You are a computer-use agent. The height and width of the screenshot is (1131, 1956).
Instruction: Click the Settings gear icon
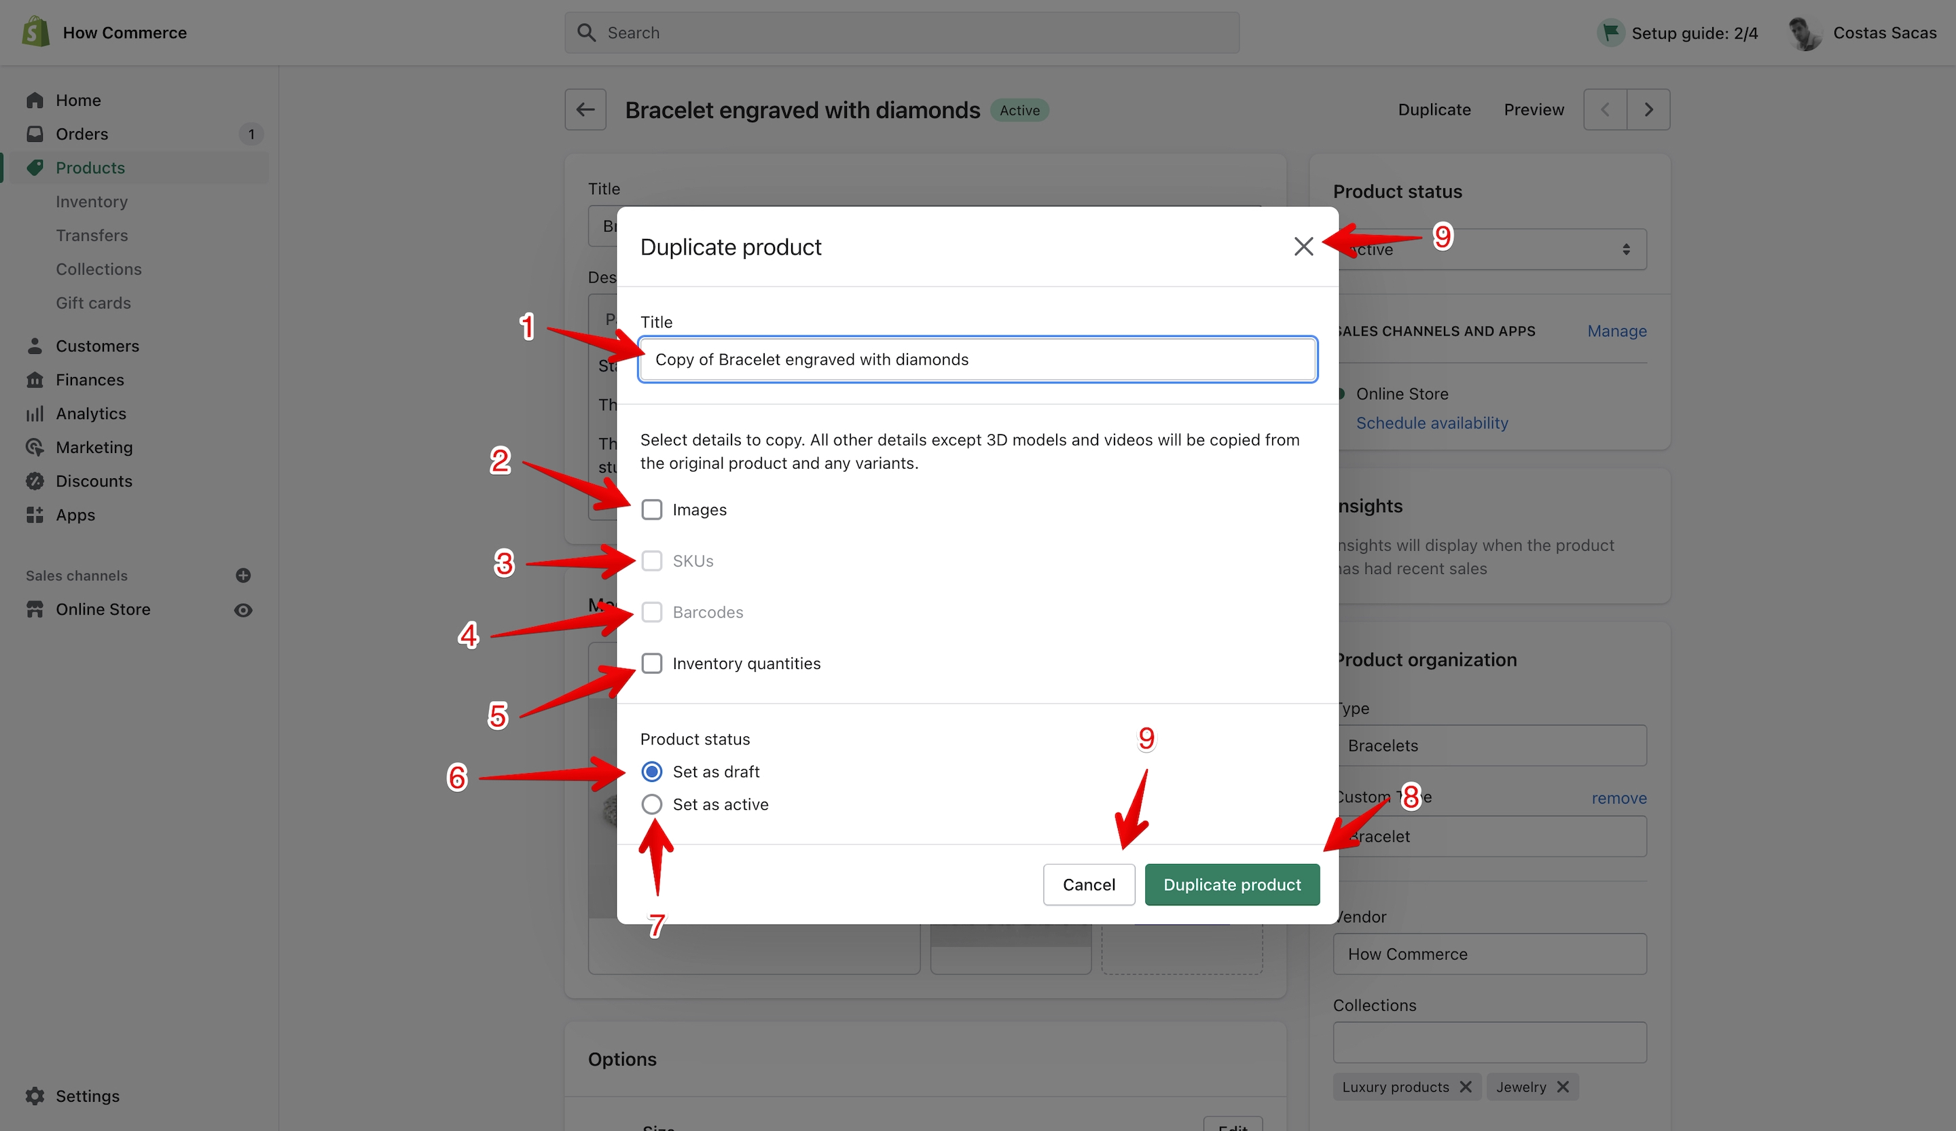(x=35, y=1095)
